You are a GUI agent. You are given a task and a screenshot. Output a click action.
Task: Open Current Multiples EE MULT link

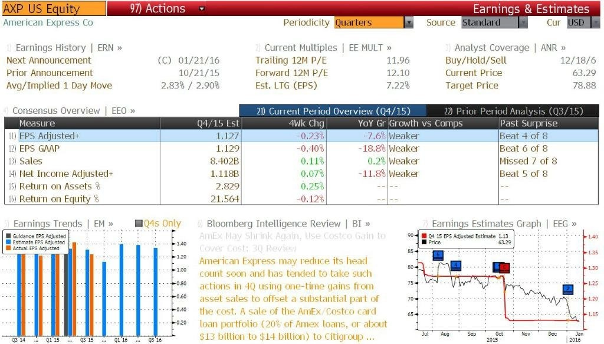[328, 48]
